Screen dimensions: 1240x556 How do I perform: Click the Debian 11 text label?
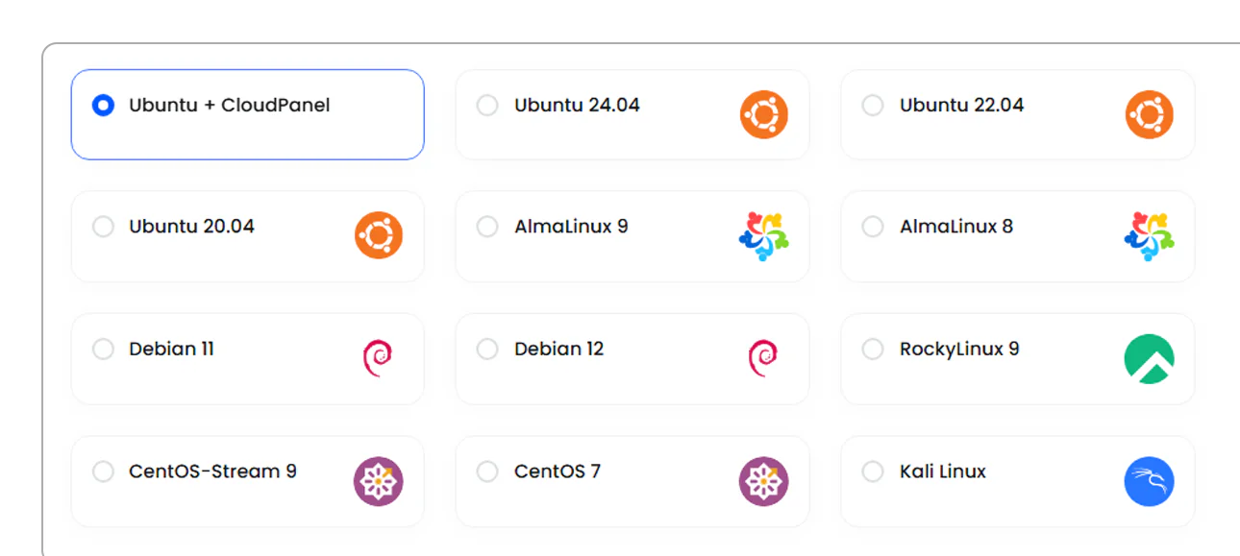171,349
